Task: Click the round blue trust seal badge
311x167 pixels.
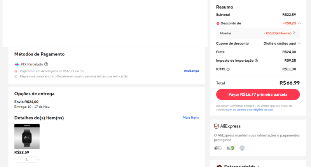Action: pyautogui.click(x=242, y=148)
